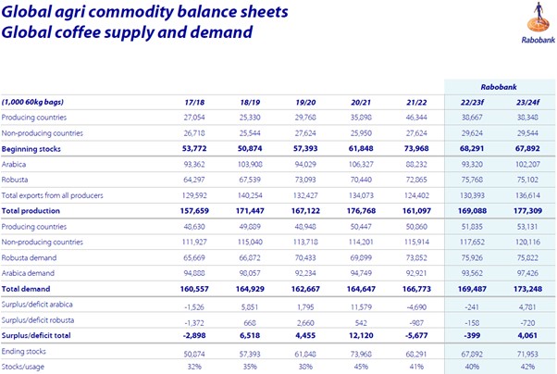
Task: Click the 1,000 60kg bags units label
Action: 34,101
